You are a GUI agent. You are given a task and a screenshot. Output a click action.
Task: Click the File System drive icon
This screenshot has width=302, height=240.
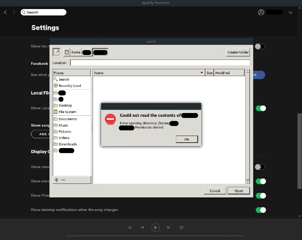click(55, 112)
